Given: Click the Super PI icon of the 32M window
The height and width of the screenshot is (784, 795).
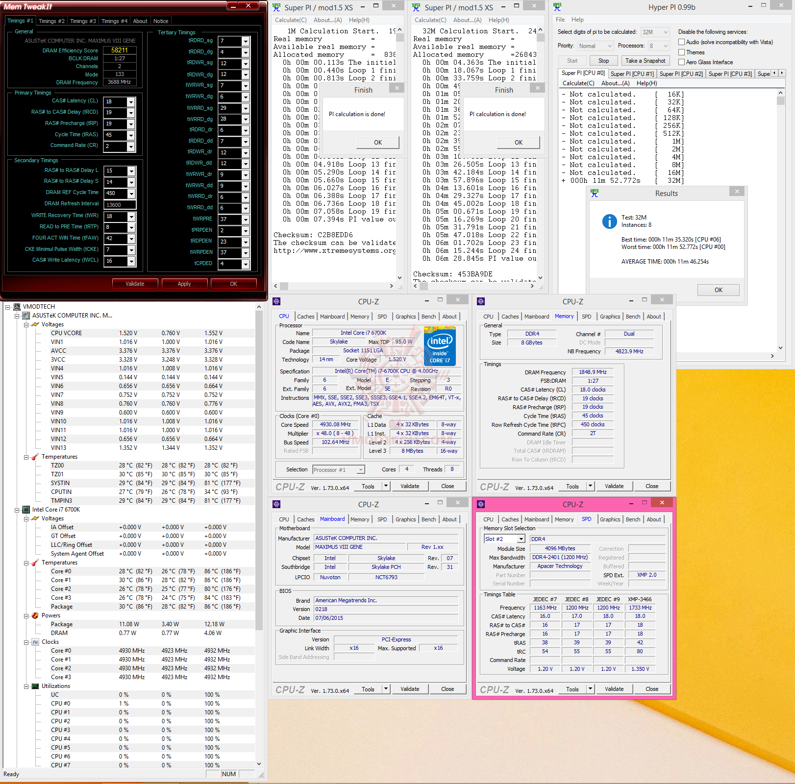Looking at the screenshot, I should tap(416, 7).
